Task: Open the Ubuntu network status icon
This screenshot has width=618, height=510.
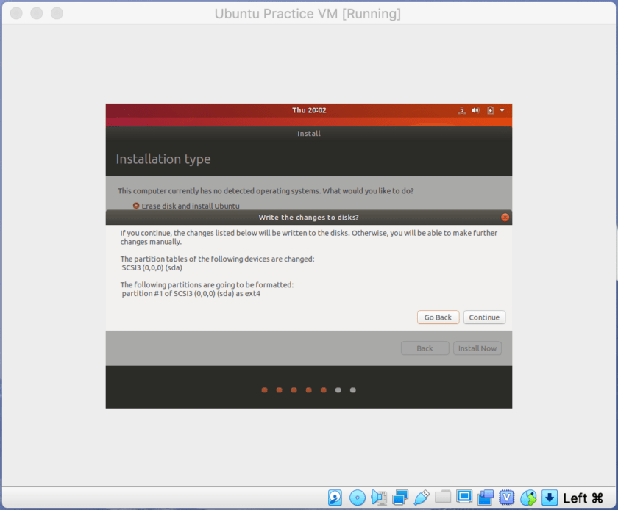Action: 461,110
